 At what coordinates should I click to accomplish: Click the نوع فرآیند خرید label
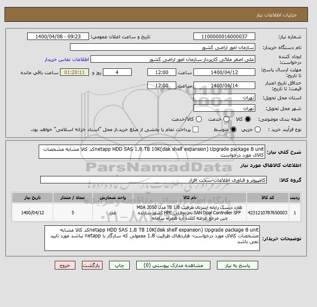click(284, 129)
